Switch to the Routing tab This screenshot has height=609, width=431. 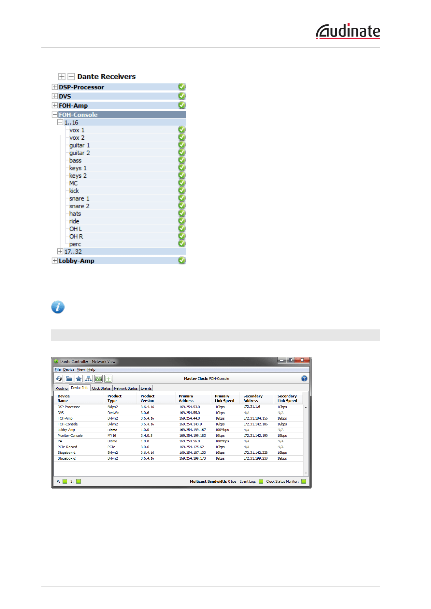[62, 388]
